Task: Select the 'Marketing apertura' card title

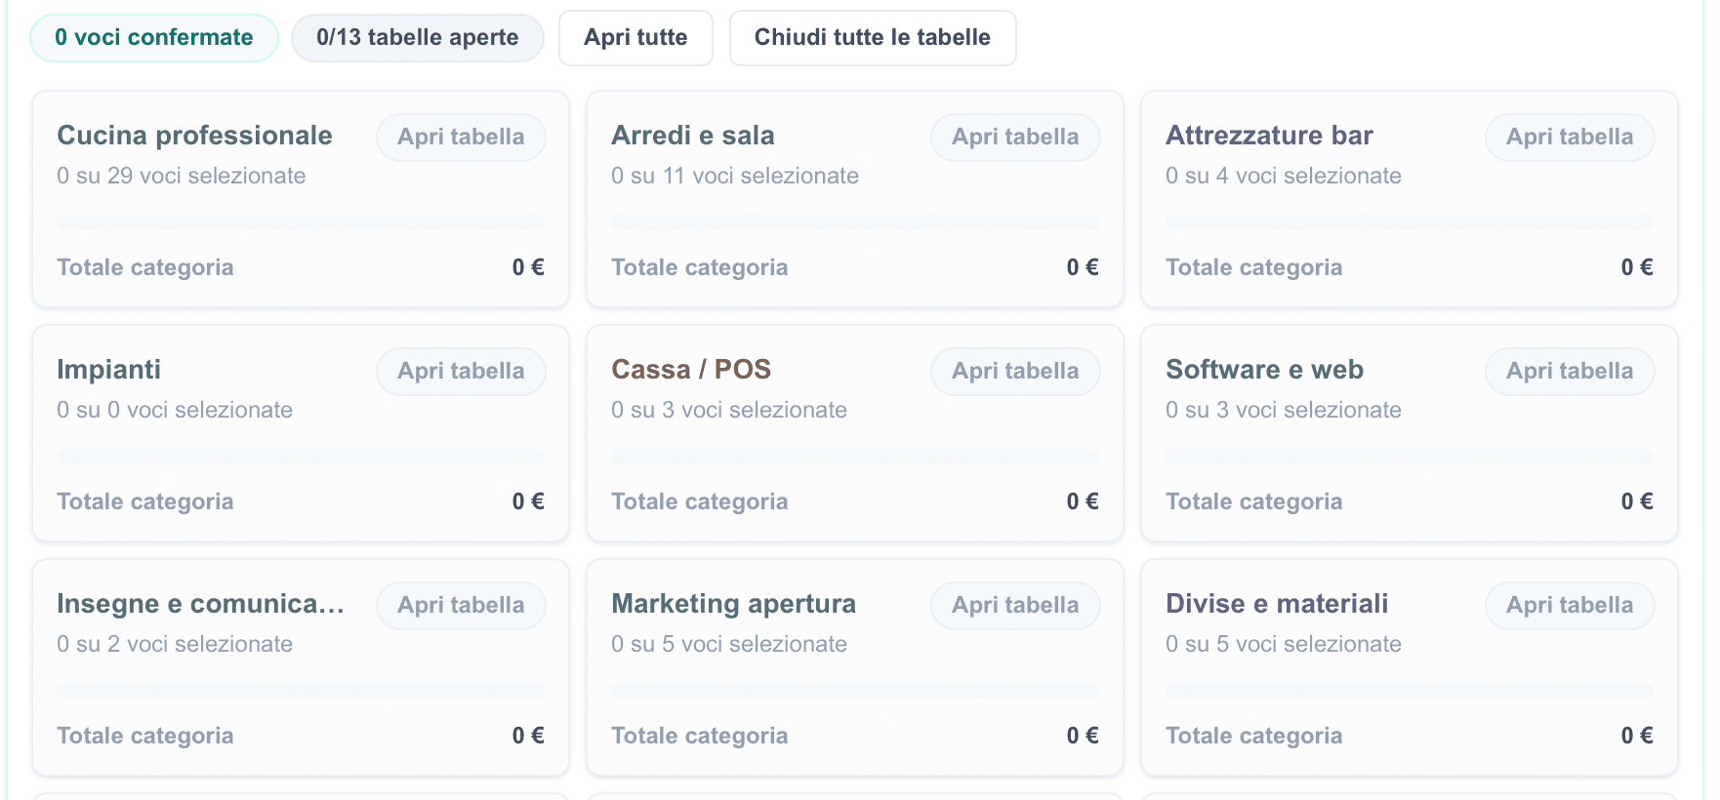Action: [x=733, y=604]
